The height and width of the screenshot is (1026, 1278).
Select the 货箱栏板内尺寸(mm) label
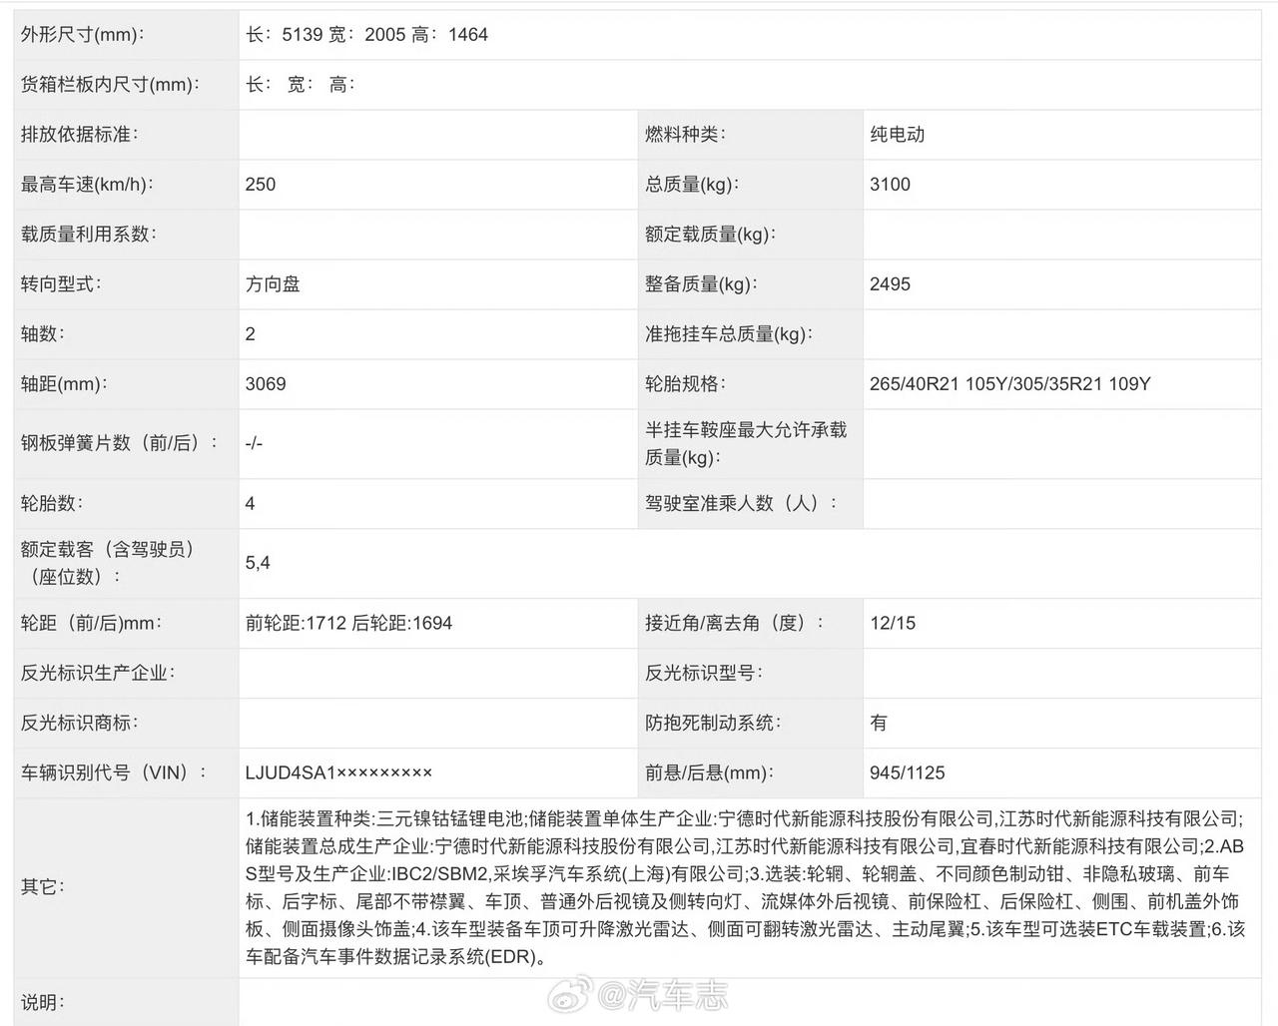111,85
